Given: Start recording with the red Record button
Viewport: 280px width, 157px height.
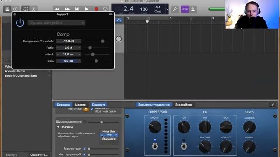Looking at the screenshot, I should coord(96,9).
